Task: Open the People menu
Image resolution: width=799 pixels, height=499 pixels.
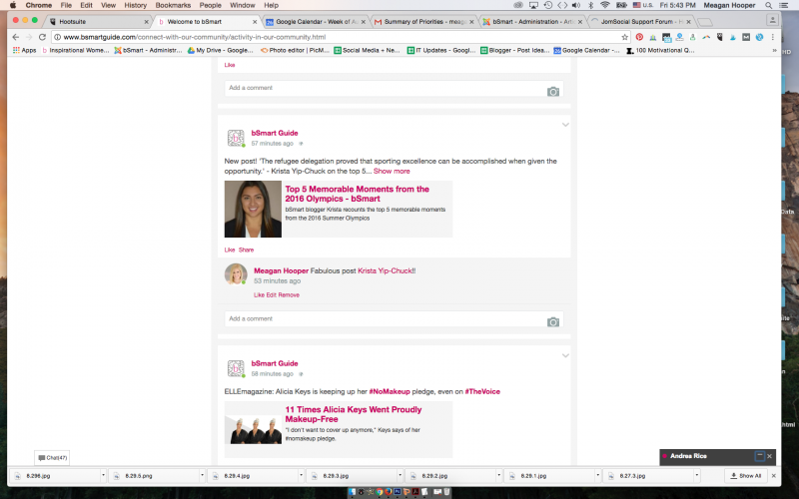Action: pyautogui.click(x=210, y=5)
